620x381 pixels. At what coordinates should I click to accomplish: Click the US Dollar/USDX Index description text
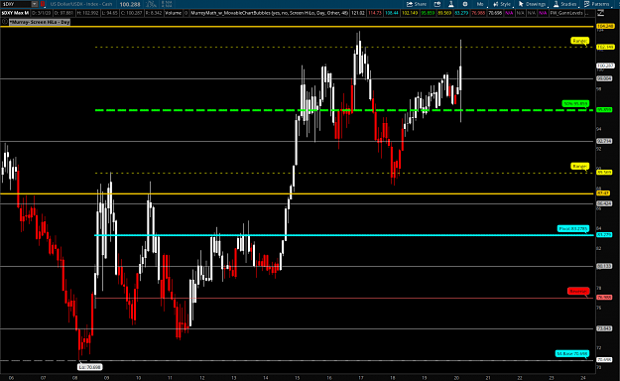tap(81, 4)
